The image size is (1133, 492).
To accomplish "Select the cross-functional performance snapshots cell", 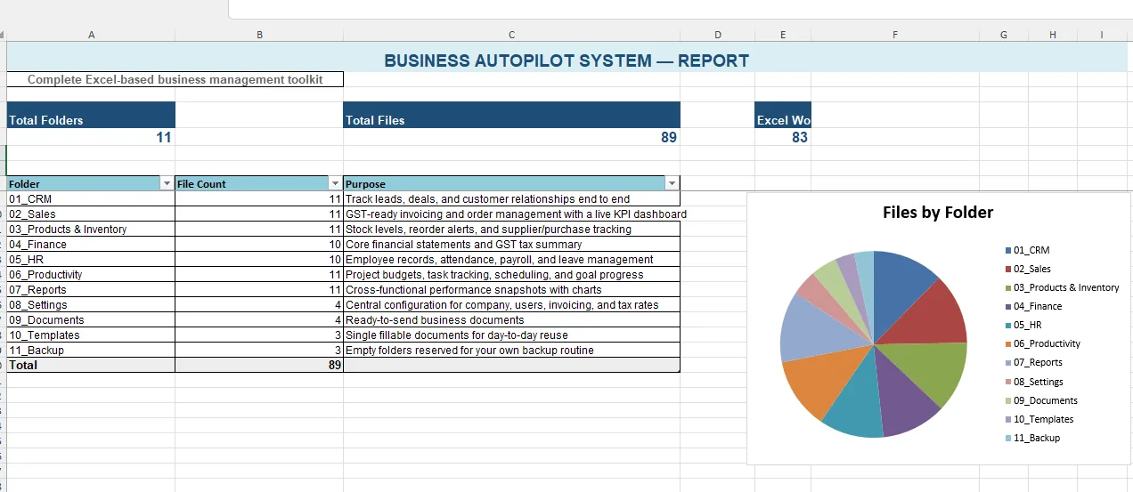I will 512,290.
